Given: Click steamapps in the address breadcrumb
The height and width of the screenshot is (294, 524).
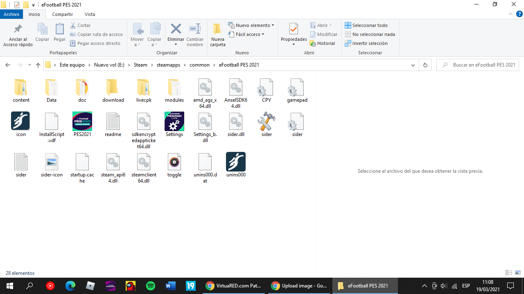Looking at the screenshot, I should [x=169, y=65].
